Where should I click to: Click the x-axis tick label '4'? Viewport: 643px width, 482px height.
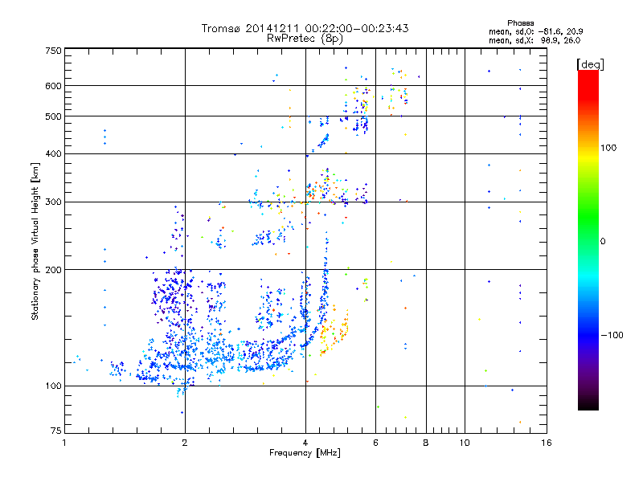point(305,443)
